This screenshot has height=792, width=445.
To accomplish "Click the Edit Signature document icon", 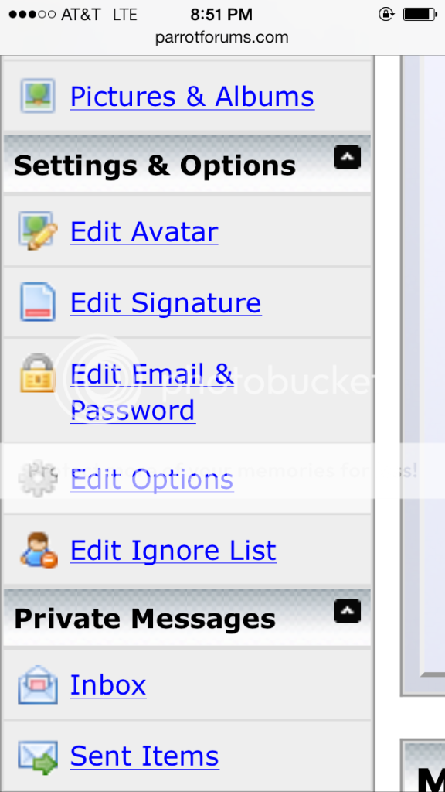I will [38, 302].
